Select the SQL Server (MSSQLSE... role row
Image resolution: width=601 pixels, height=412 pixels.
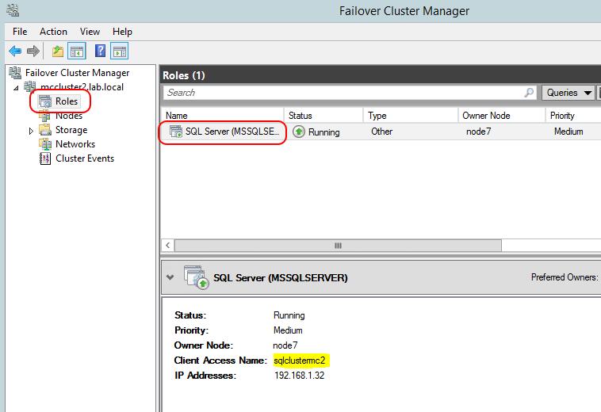pyautogui.click(x=381, y=132)
